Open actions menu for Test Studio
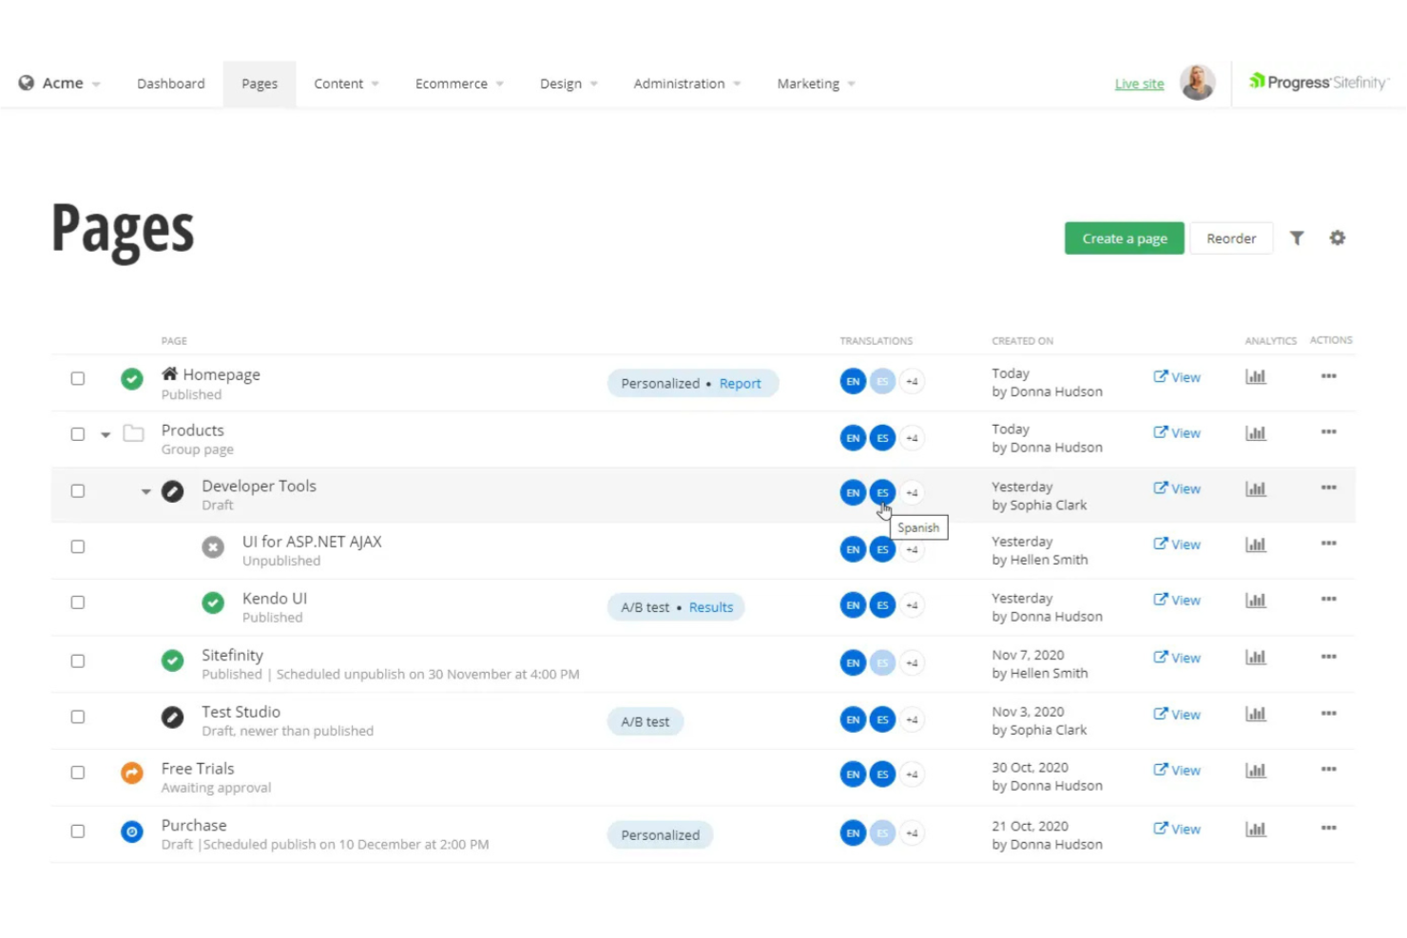1407x938 pixels. (1329, 714)
